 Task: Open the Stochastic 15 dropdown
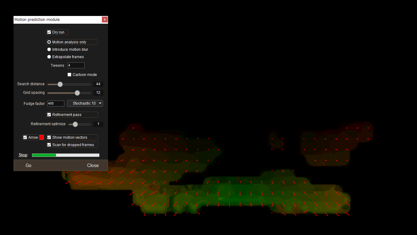point(85,104)
